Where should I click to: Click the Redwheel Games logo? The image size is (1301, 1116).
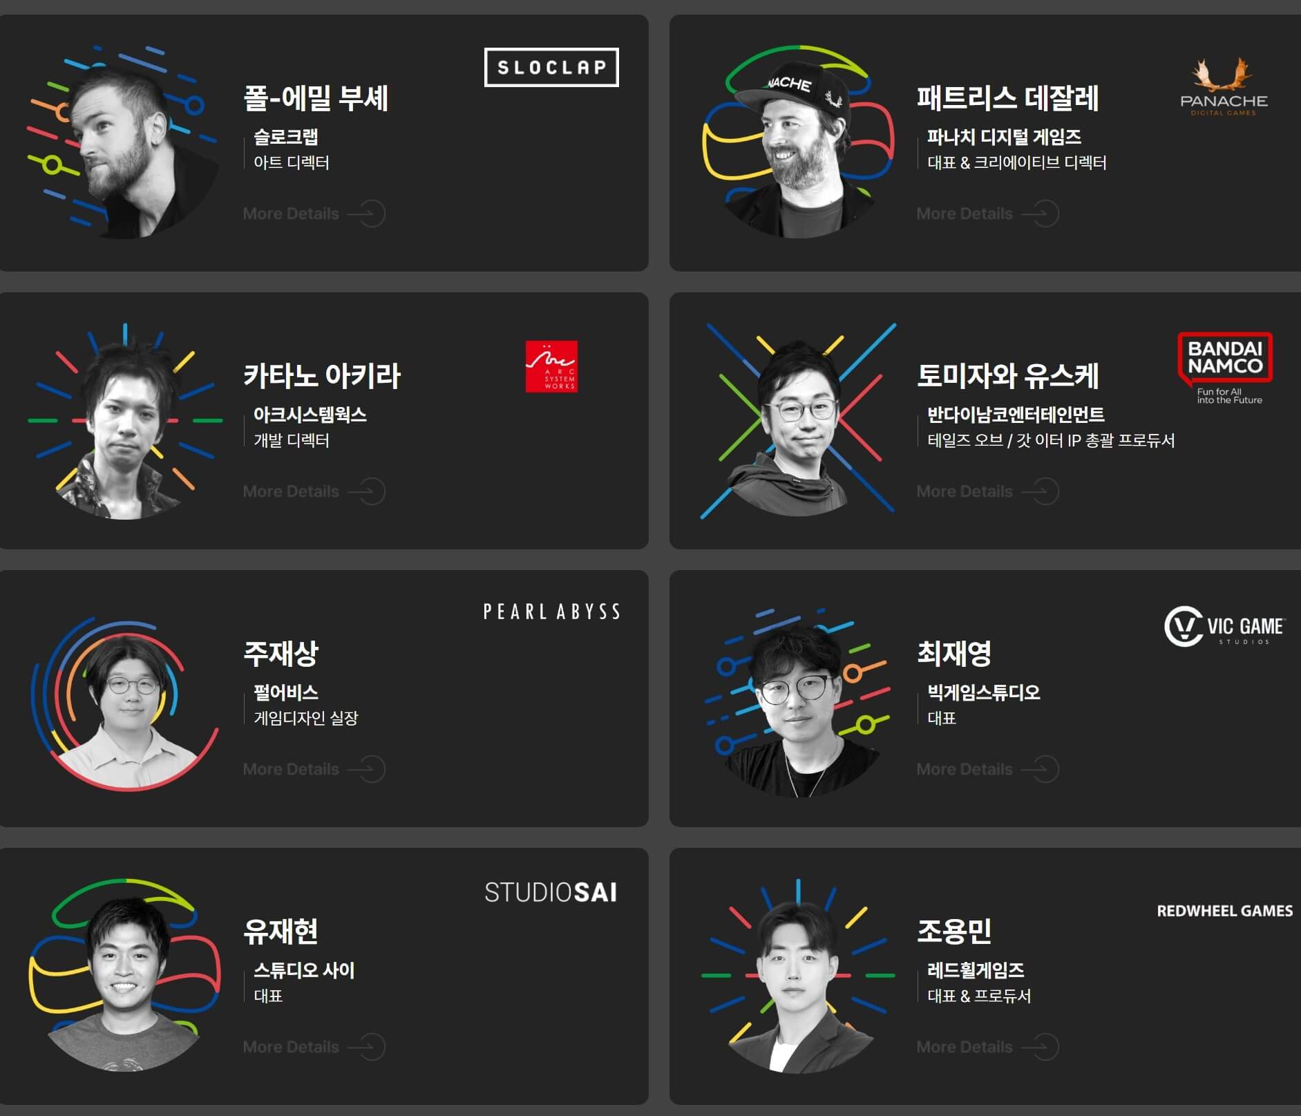pyautogui.click(x=1224, y=911)
